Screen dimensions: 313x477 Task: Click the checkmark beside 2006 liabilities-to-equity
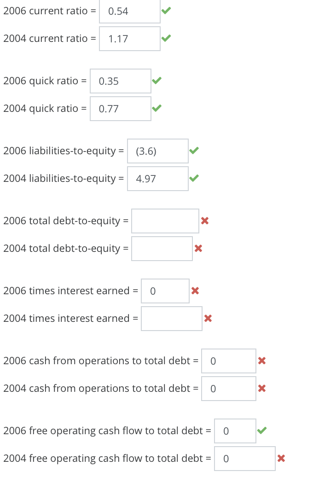tap(193, 151)
